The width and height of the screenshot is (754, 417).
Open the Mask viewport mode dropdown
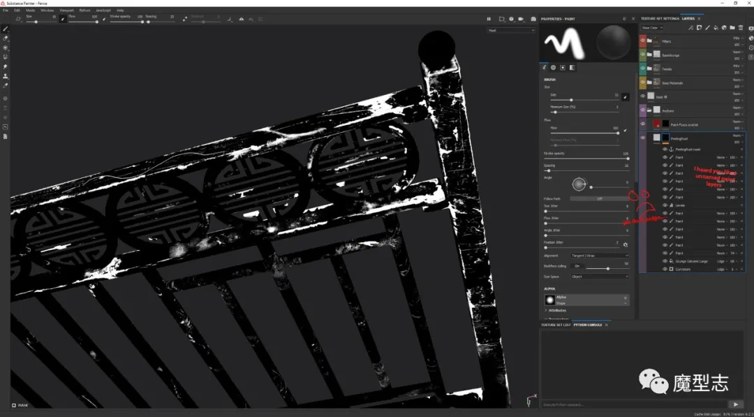pyautogui.click(x=511, y=30)
